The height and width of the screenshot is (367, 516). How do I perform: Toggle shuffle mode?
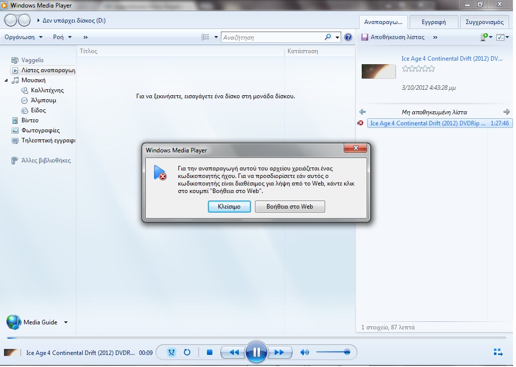click(171, 352)
